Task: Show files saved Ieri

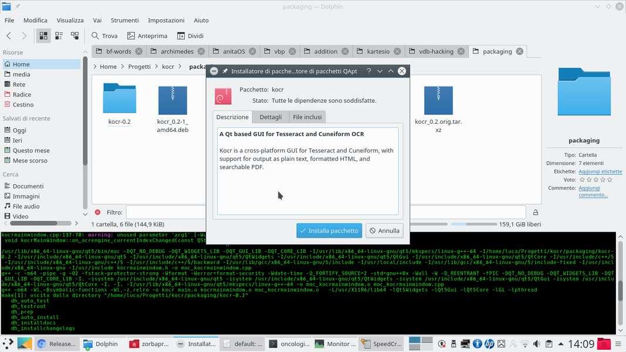Action: 42,140
